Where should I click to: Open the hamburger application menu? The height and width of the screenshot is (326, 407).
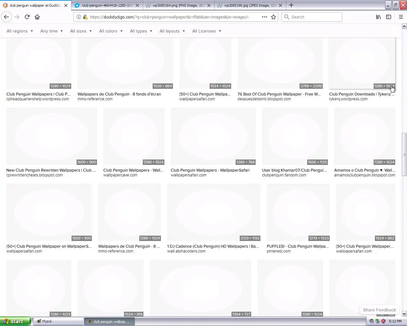[x=401, y=17]
